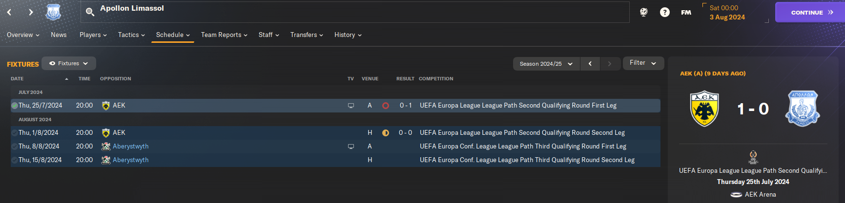845x203 pixels.
Task: Open the FM menu icon
Action: pos(686,13)
